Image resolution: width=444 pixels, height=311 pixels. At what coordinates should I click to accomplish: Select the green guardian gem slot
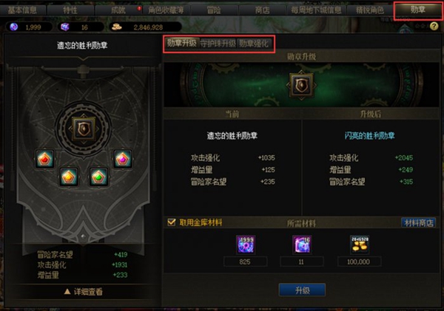(x=98, y=177)
